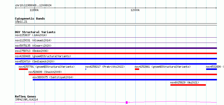Click the red nsv528699 variant bar
The height and width of the screenshot is (105, 224).
[123, 74]
